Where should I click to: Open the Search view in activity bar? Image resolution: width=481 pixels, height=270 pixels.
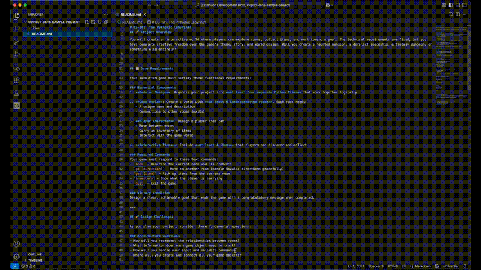[x=16, y=28]
